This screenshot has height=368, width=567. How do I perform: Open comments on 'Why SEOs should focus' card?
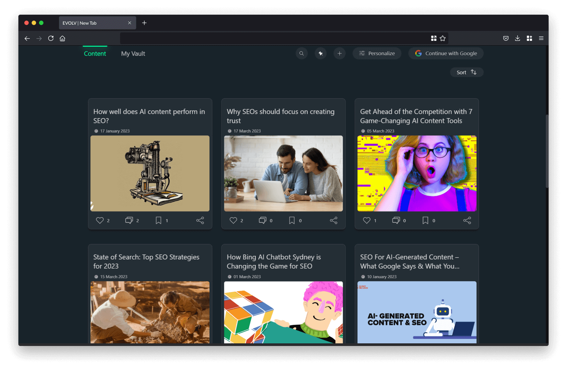[x=263, y=220]
